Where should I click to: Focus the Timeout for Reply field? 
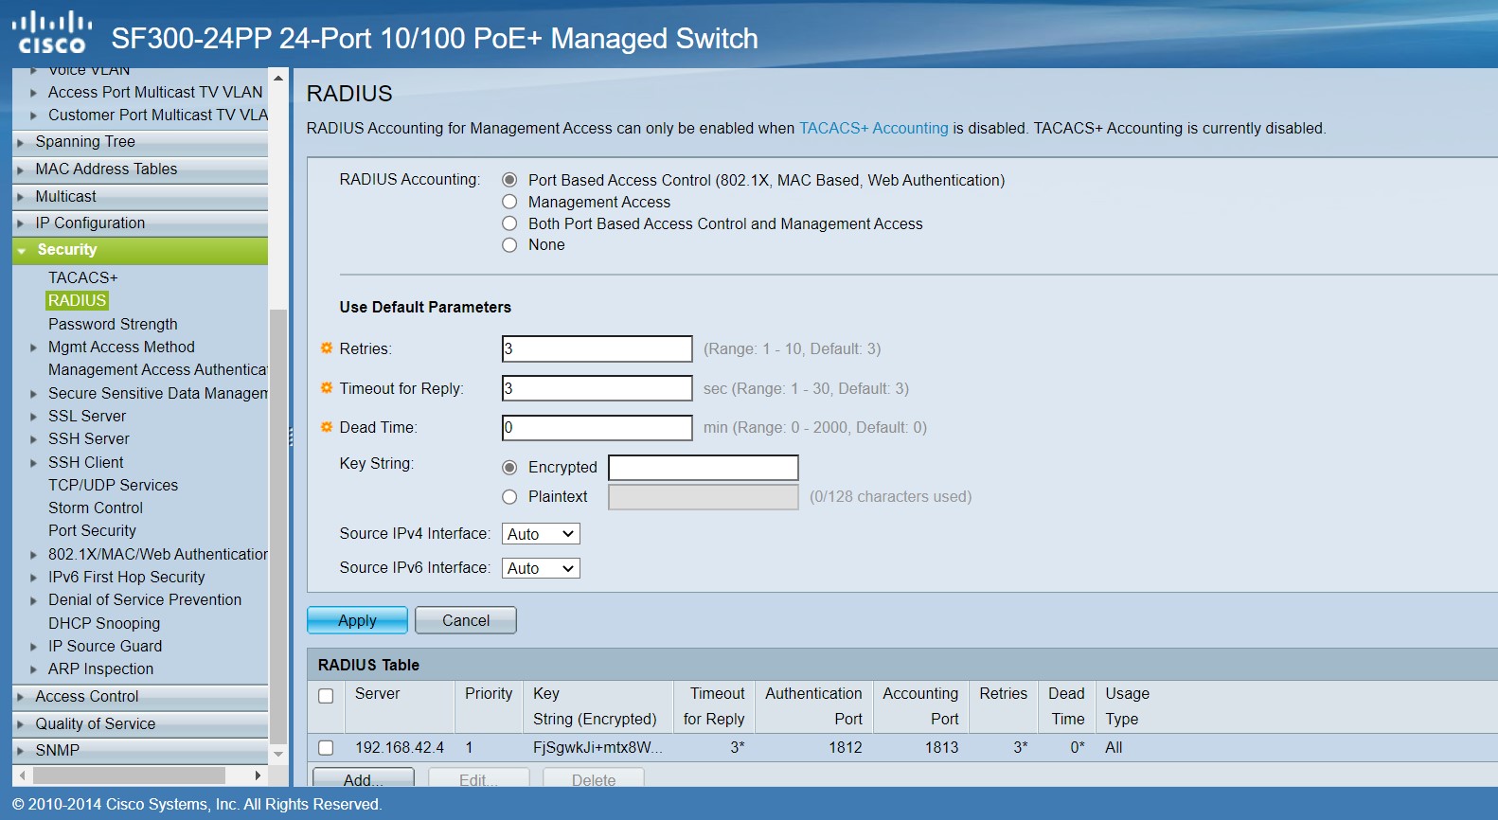pos(597,388)
